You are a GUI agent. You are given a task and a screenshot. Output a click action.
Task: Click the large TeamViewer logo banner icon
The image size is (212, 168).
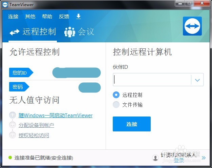(x=192, y=26)
